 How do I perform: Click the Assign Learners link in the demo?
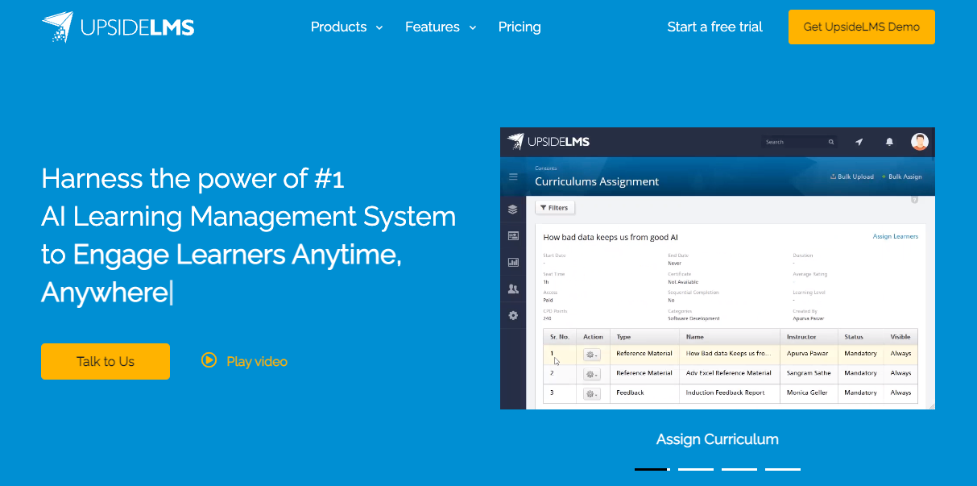click(x=896, y=237)
